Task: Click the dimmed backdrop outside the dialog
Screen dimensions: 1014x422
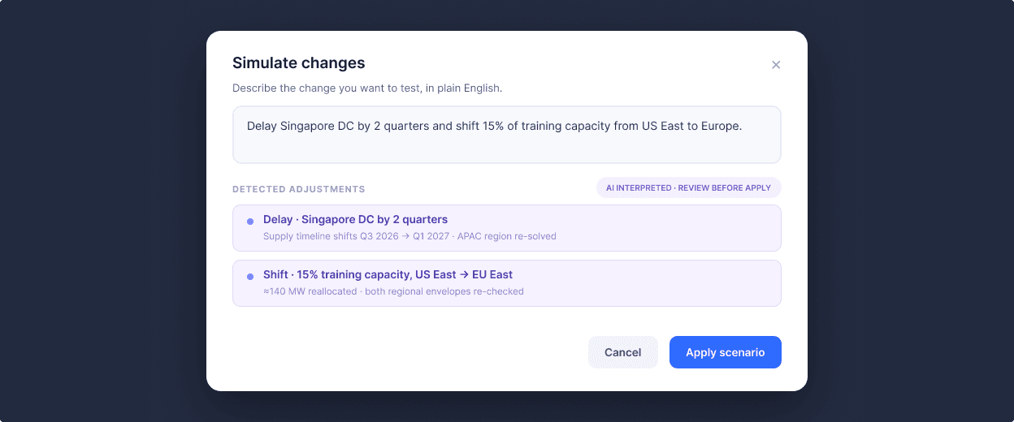Action: (97, 211)
